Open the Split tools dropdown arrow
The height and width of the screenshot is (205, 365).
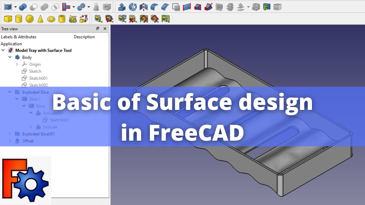pyautogui.click(x=88, y=7)
